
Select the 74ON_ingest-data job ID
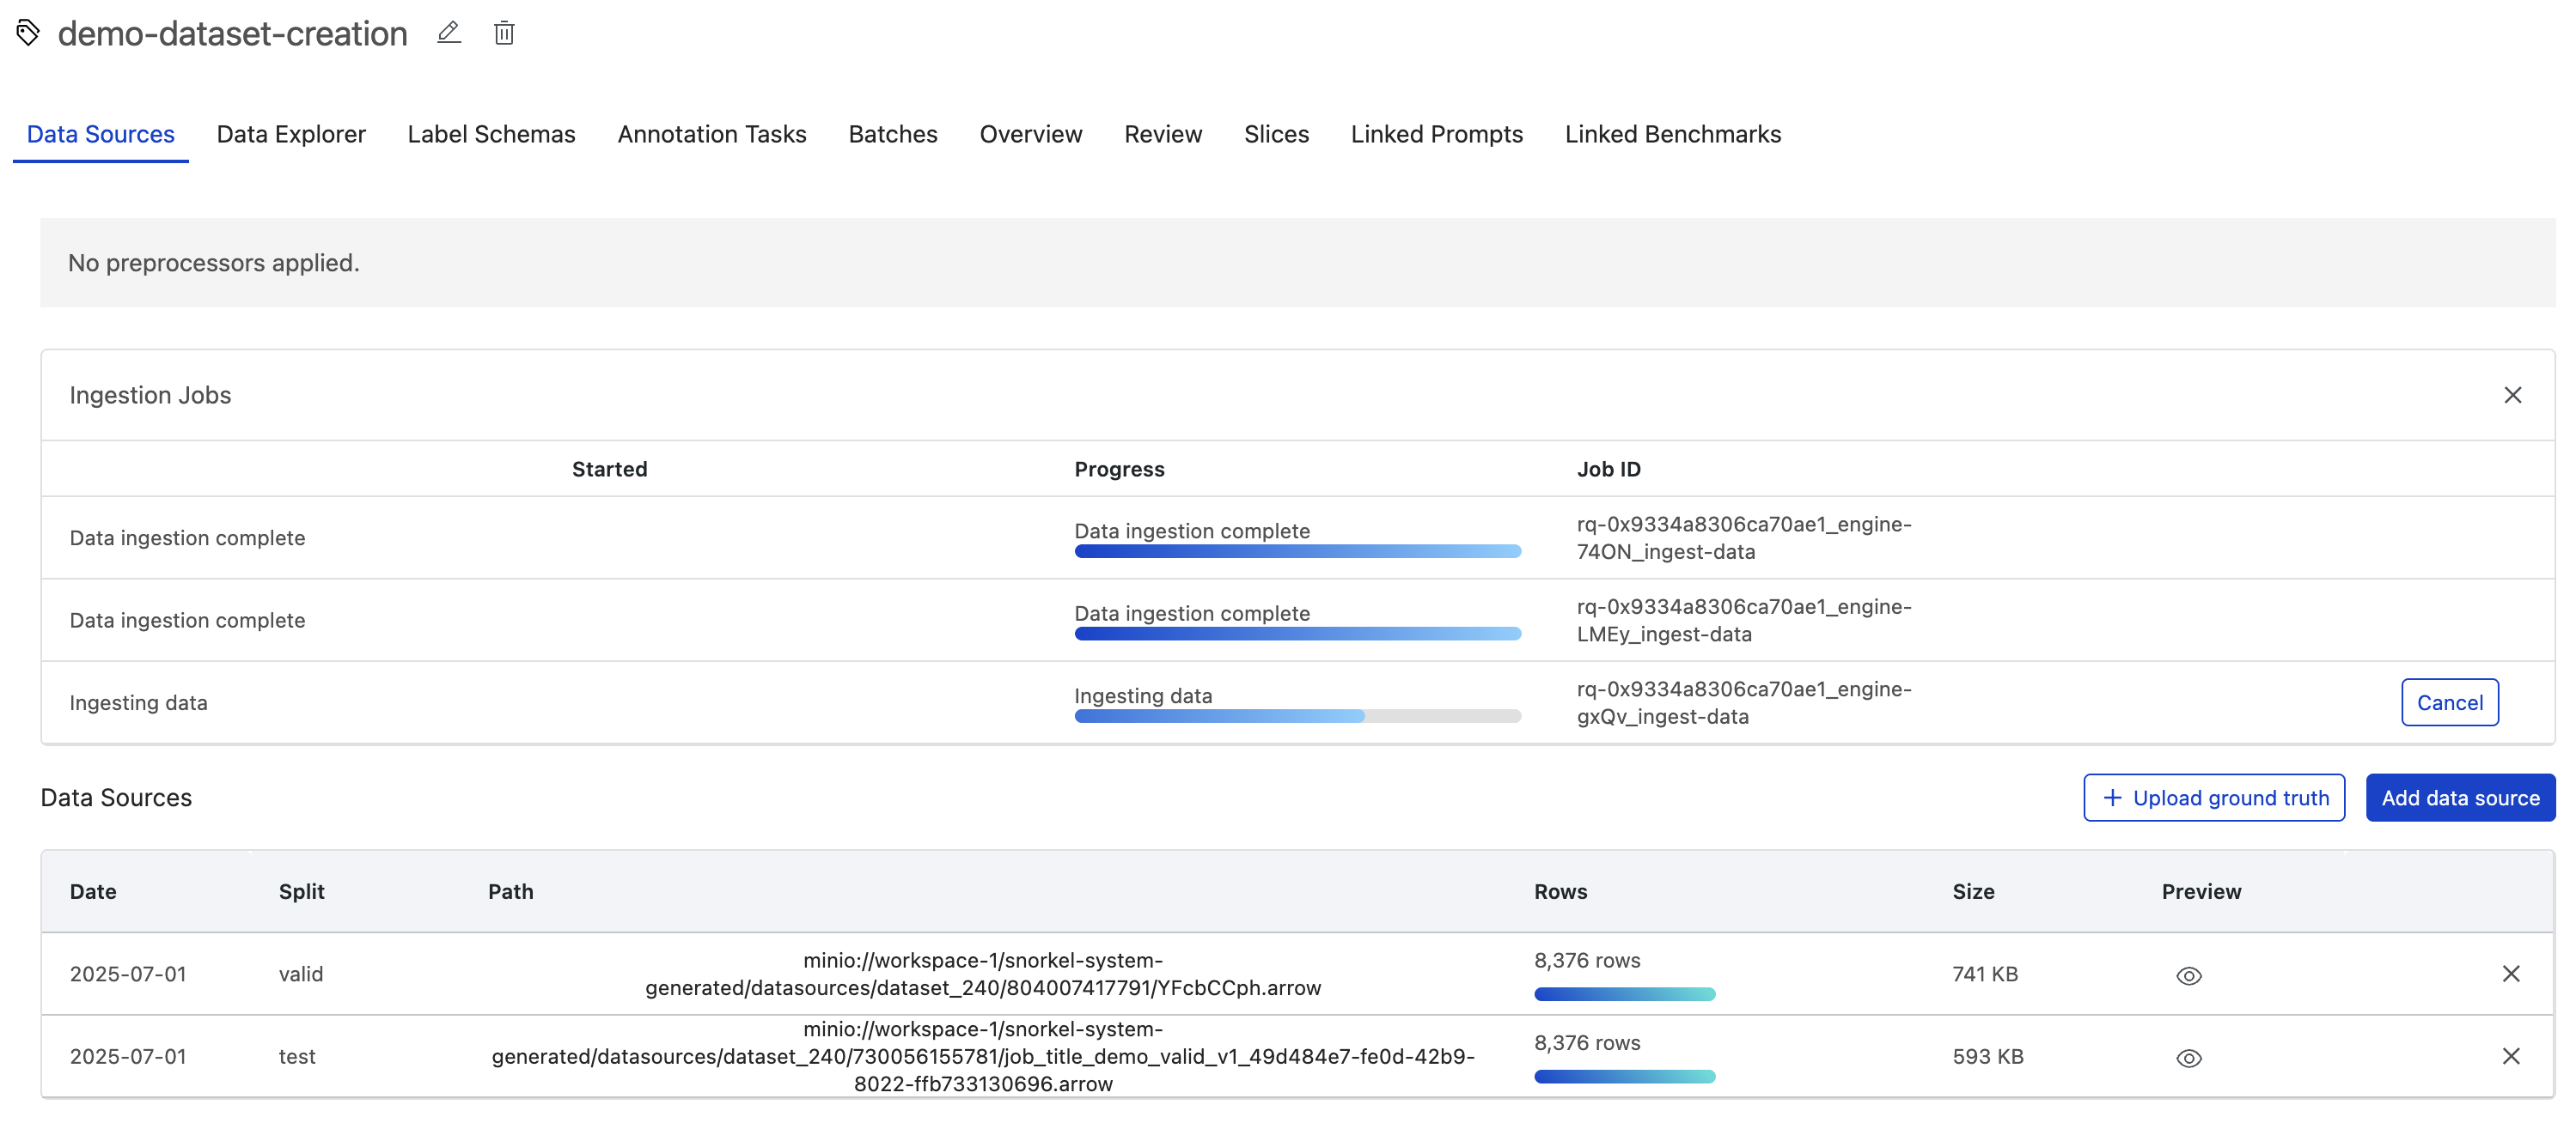click(x=1743, y=537)
